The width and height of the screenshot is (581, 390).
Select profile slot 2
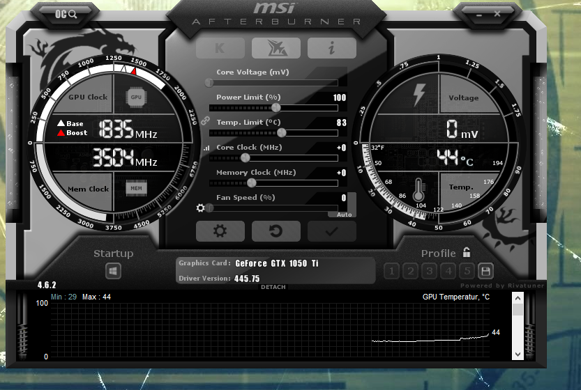(x=411, y=271)
